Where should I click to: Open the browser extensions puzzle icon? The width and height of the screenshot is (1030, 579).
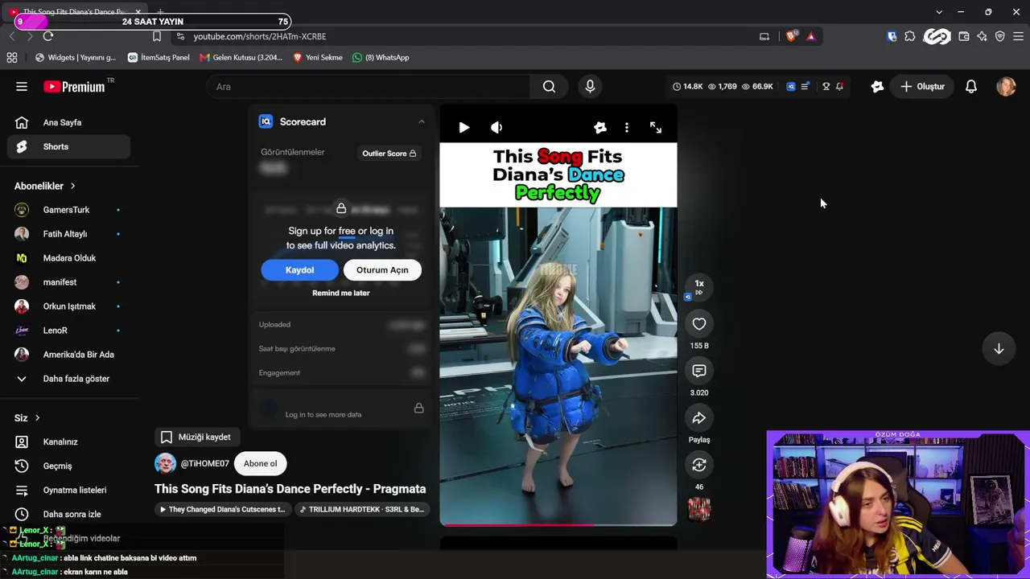pos(910,36)
